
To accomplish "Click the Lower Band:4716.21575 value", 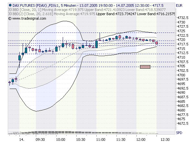I will pos(156,14).
